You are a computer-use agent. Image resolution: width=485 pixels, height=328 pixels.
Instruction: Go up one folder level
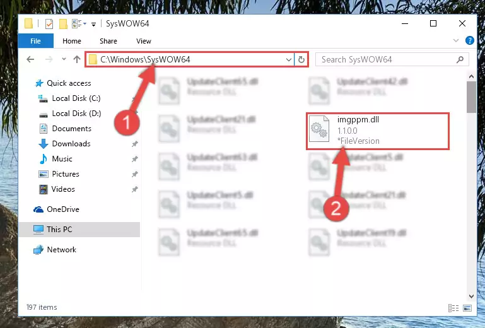pyautogui.click(x=77, y=59)
